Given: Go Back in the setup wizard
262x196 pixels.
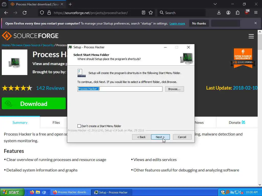Looking at the screenshot, I should [141, 137].
